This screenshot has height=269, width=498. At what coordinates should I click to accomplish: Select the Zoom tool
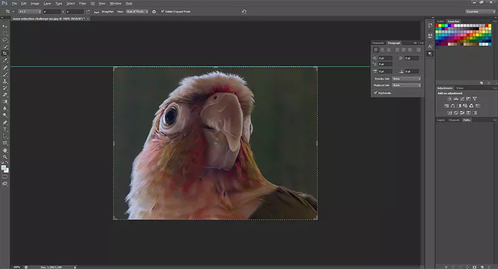tap(5, 157)
